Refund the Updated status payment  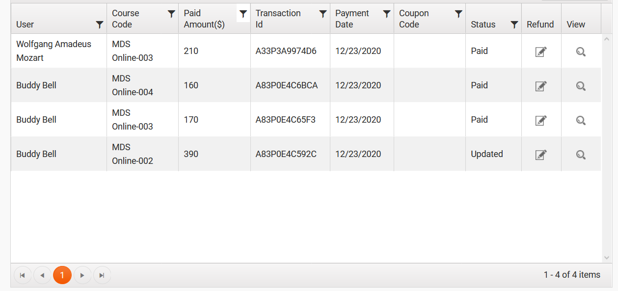[x=541, y=155]
